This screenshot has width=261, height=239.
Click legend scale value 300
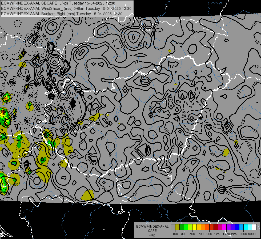click(184, 234)
